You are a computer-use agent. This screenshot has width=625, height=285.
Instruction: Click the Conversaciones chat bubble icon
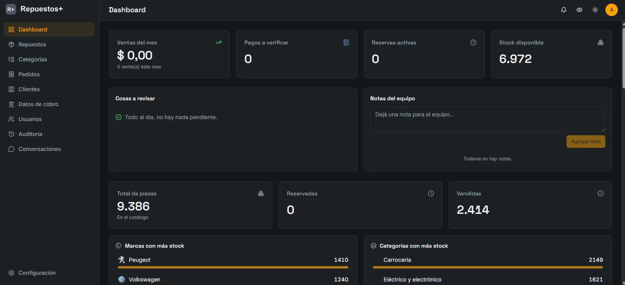click(x=11, y=149)
